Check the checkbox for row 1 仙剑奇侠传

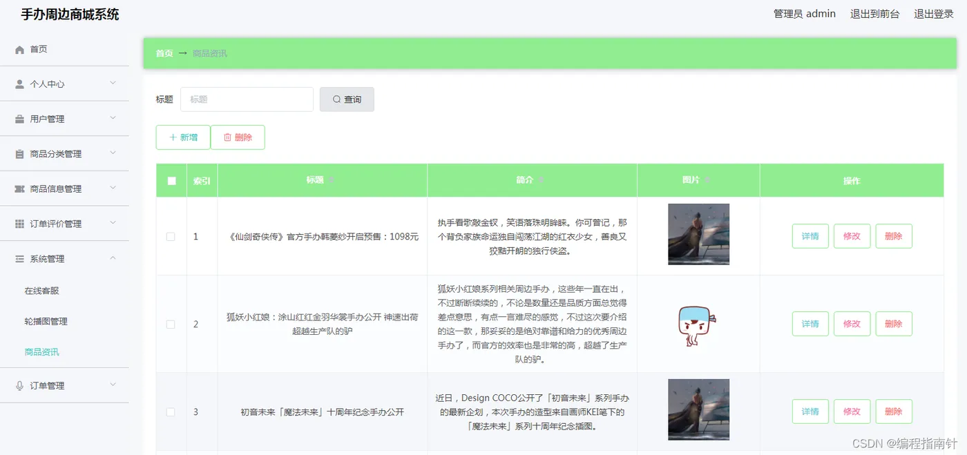point(171,237)
